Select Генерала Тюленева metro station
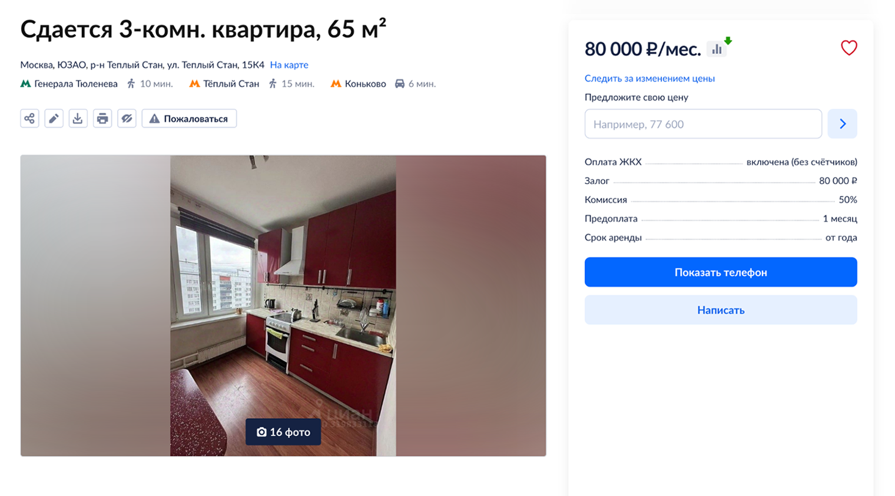The image size is (895, 496). [75, 84]
